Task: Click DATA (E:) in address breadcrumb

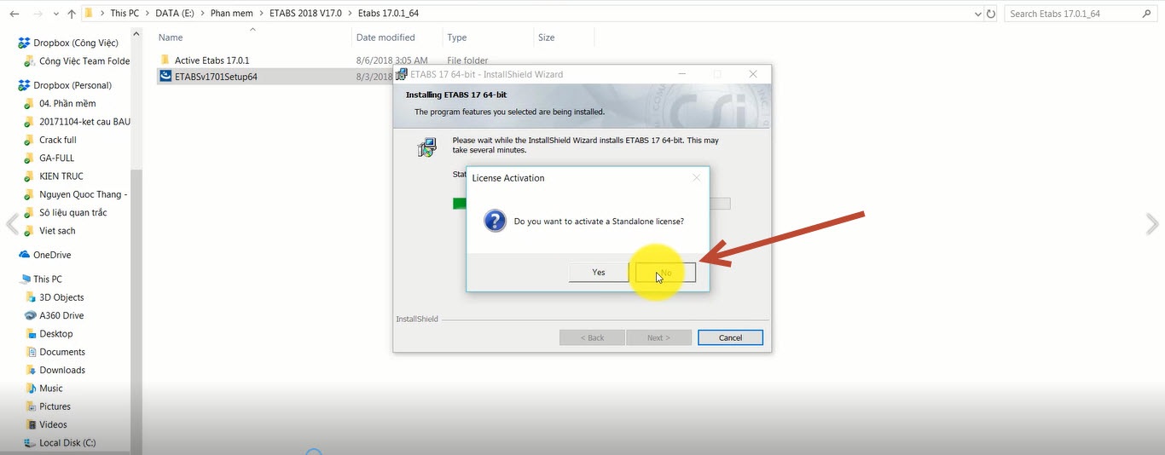Action: [175, 14]
